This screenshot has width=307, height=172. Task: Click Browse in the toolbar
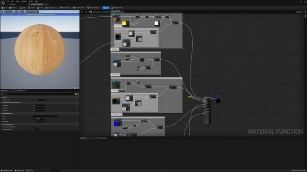coord(13,8)
